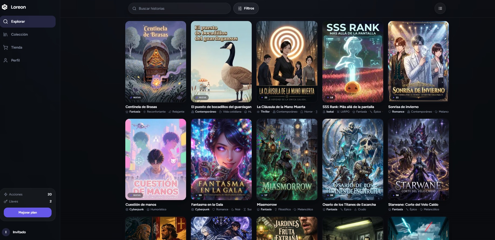Open El puesto de bocadillos cover

coord(221,62)
